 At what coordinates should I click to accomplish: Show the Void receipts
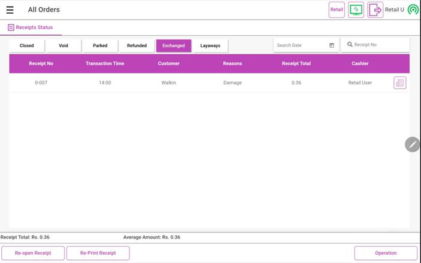[x=63, y=45]
